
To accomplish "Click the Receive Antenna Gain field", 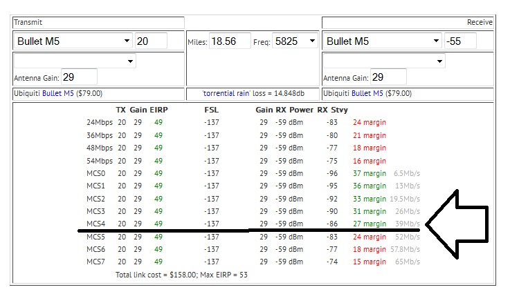I will tap(388, 77).
